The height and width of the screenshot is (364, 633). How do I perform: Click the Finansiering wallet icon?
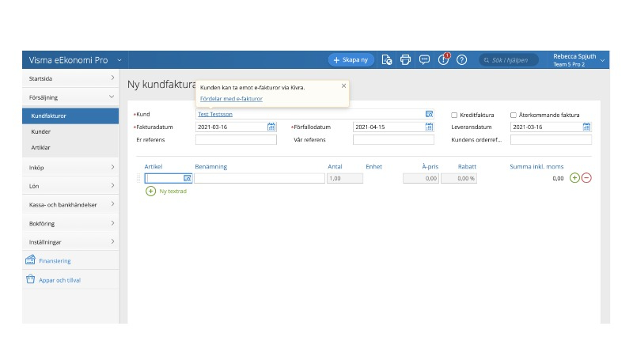[30, 260]
